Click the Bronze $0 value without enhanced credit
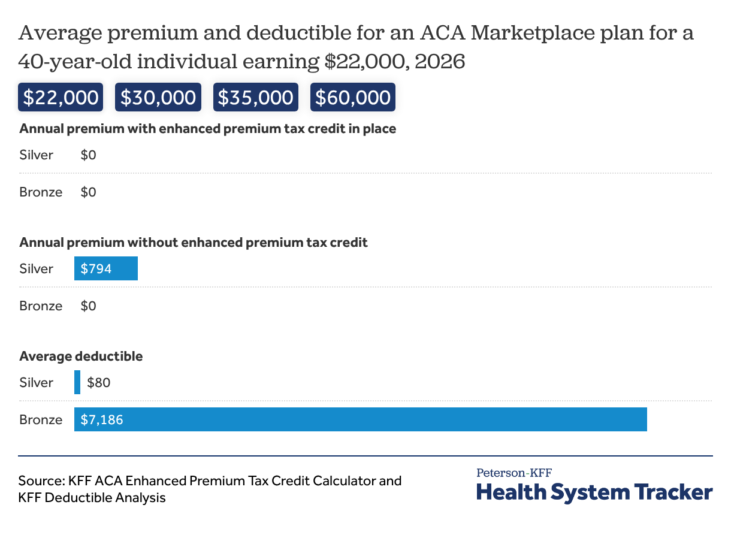This screenshot has height=538, width=731. (x=89, y=306)
